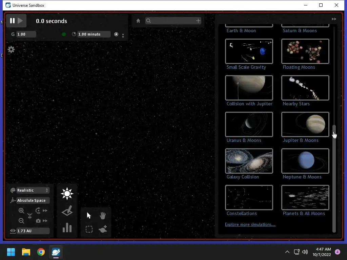Click the auto-rotate camera icon
Viewport: 347px width, 260px height.
click(x=38, y=211)
